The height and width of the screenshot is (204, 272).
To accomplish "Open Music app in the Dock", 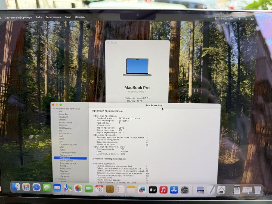I will point(163,190).
